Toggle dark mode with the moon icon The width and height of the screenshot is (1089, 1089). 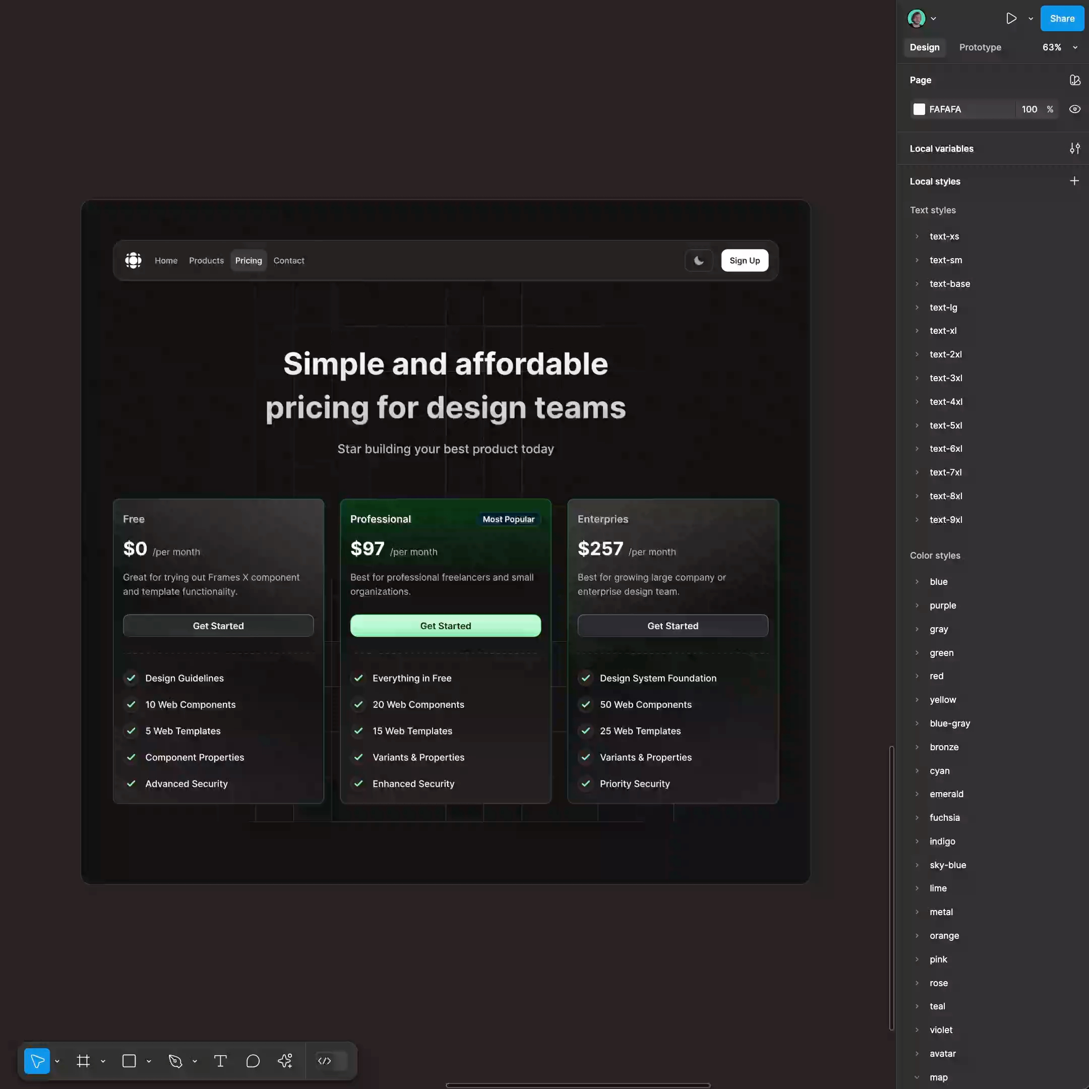698,260
